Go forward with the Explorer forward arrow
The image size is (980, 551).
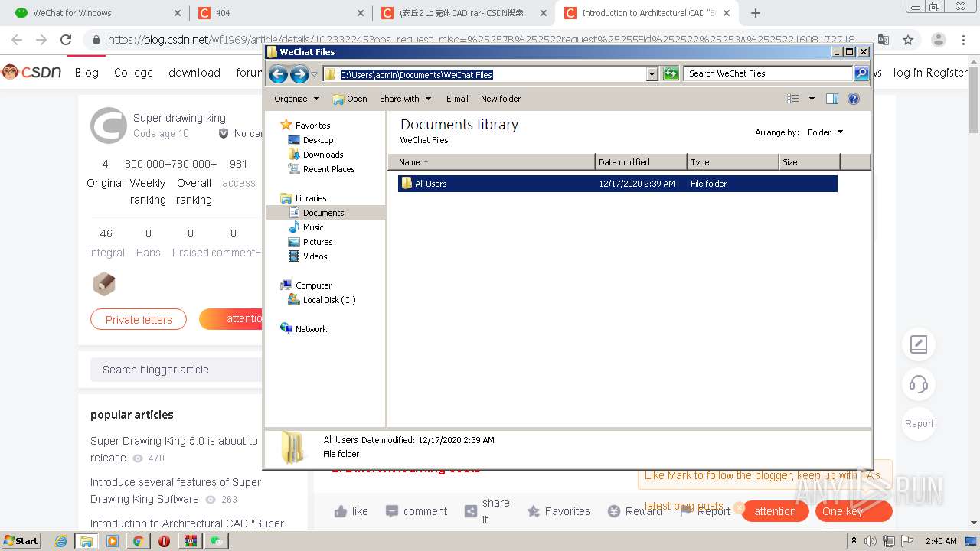point(299,73)
